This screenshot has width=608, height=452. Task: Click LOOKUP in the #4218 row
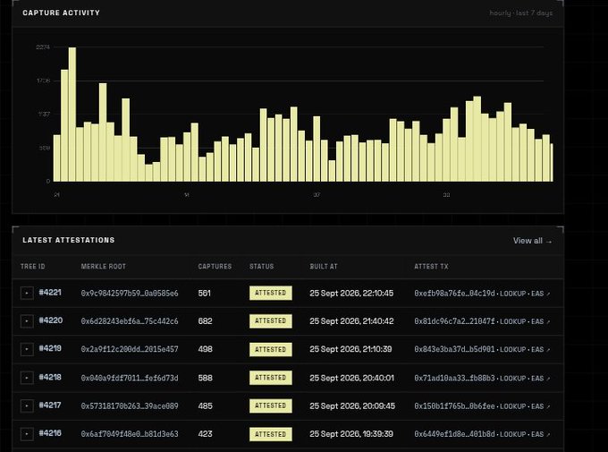pos(512,379)
